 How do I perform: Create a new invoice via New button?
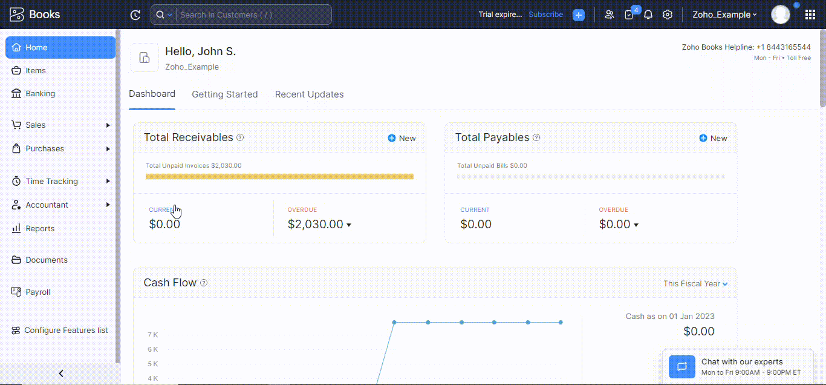click(x=402, y=138)
